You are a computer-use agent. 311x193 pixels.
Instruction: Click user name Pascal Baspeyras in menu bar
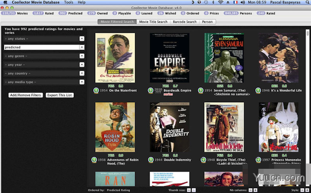coord(285,3)
